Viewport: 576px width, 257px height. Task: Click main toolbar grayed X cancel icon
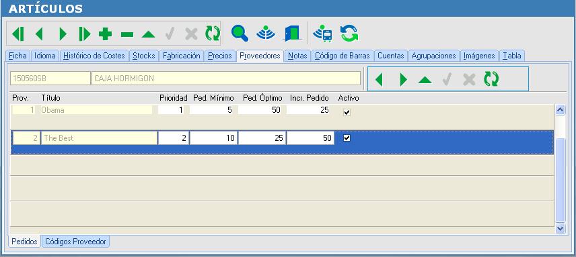point(191,34)
